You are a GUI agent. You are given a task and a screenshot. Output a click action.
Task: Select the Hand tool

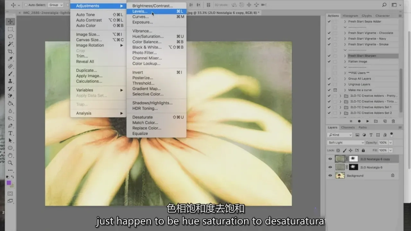click(11, 155)
